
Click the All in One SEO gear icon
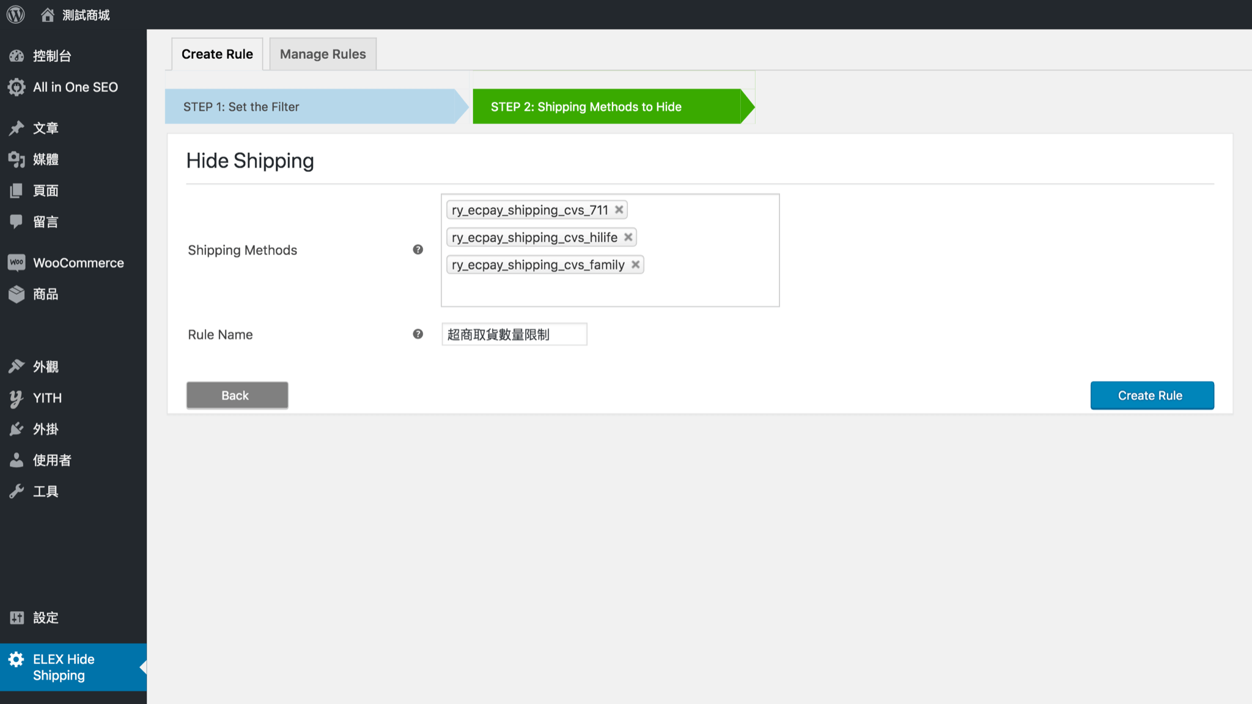(17, 87)
